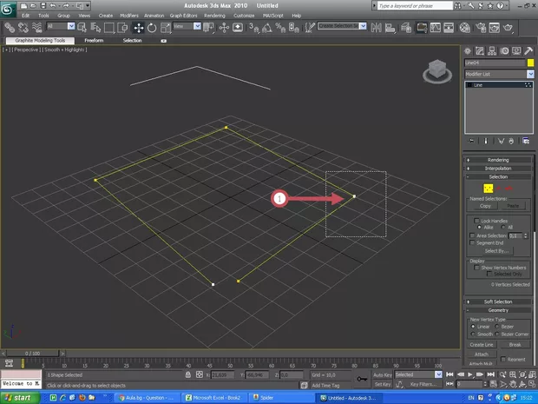The height and width of the screenshot is (404, 538).
Task: Toggle Show Vertex Numbers checkbox
Action: point(476,267)
